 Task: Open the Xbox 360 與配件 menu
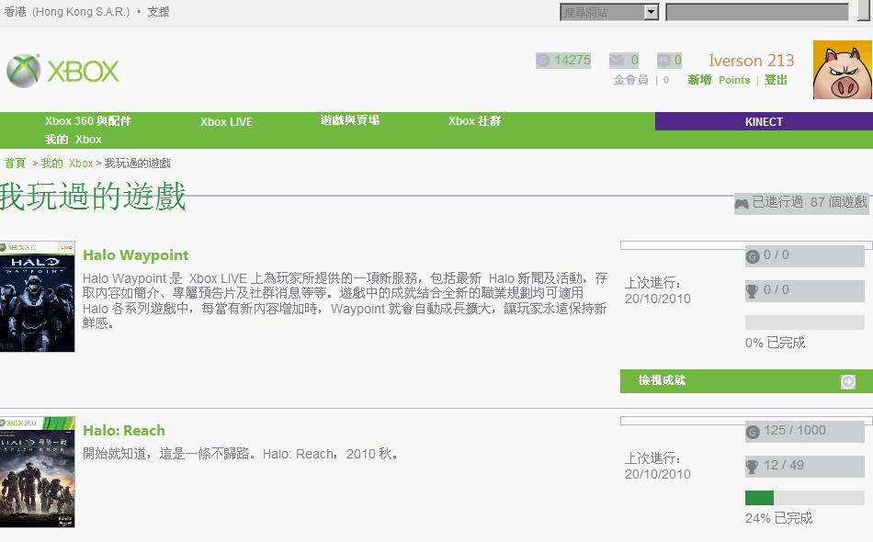tap(88, 121)
